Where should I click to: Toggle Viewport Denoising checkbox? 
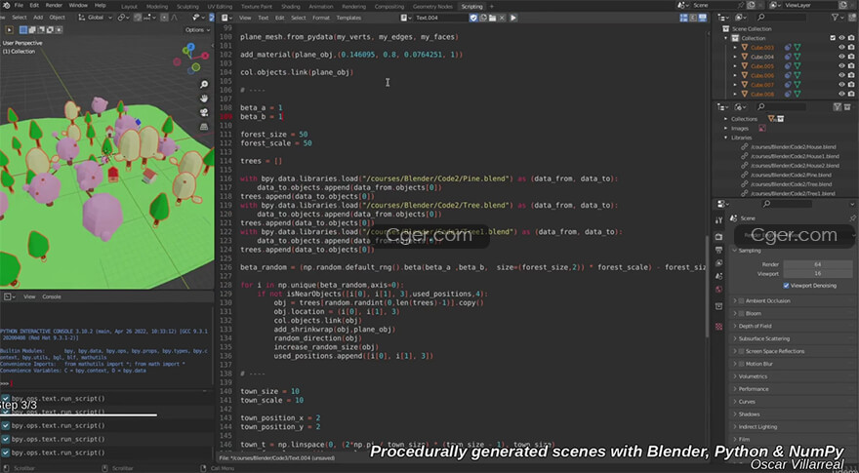click(786, 285)
